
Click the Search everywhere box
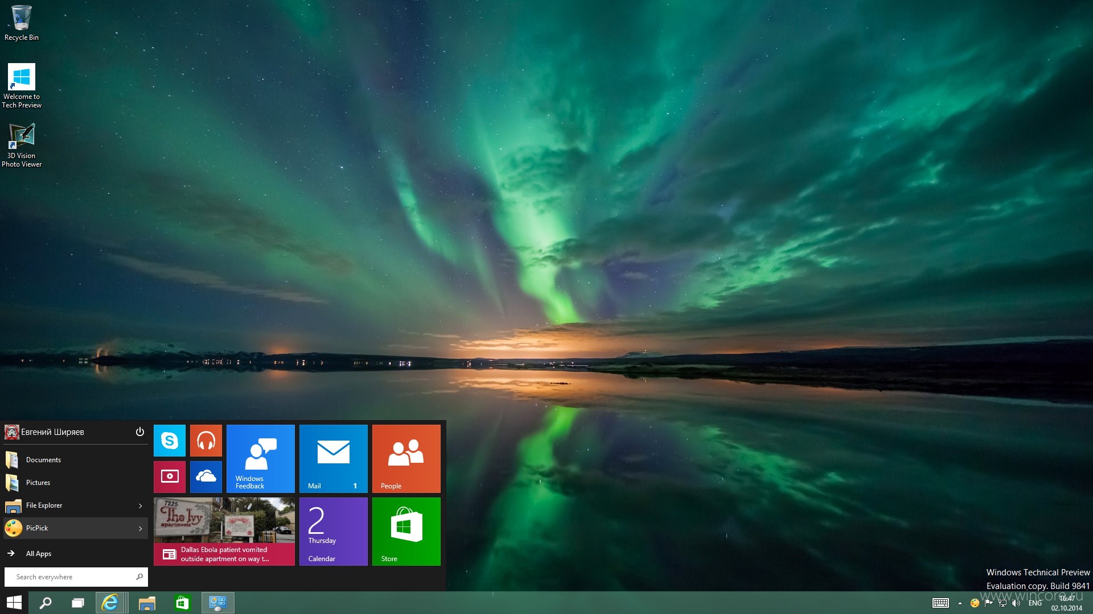click(x=76, y=576)
